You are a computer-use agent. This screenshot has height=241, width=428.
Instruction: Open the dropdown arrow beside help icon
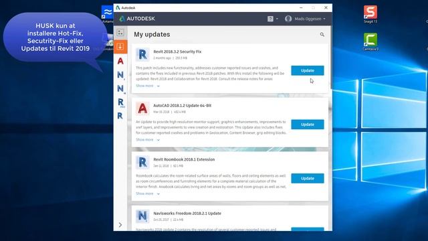pyautogui.click(x=277, y=19)
